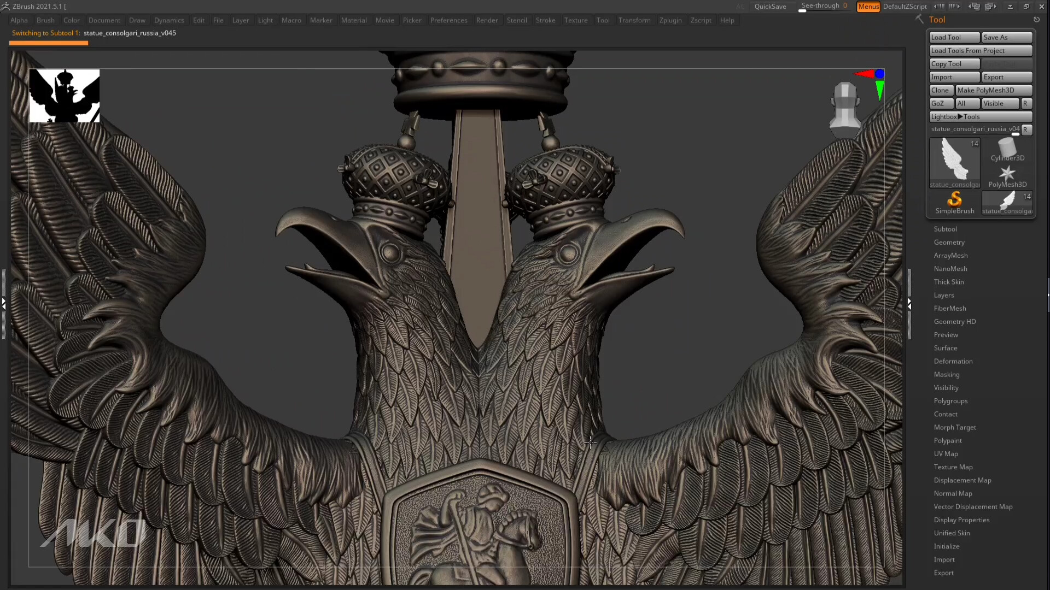
Task: Click Make PolyMesh3D
Action: tap(994, 90)
